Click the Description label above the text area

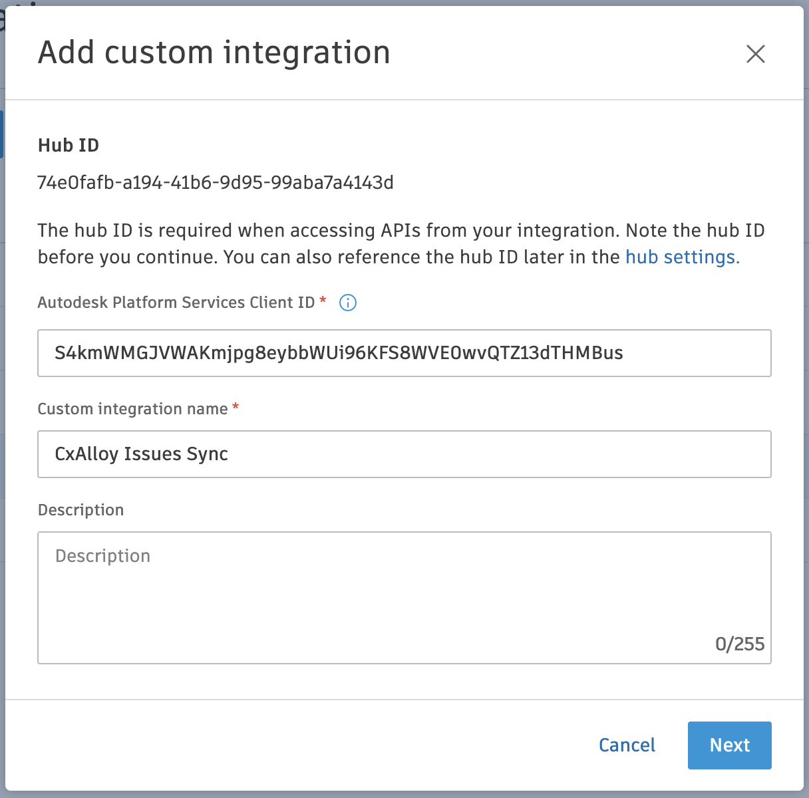tap(81, 510)
